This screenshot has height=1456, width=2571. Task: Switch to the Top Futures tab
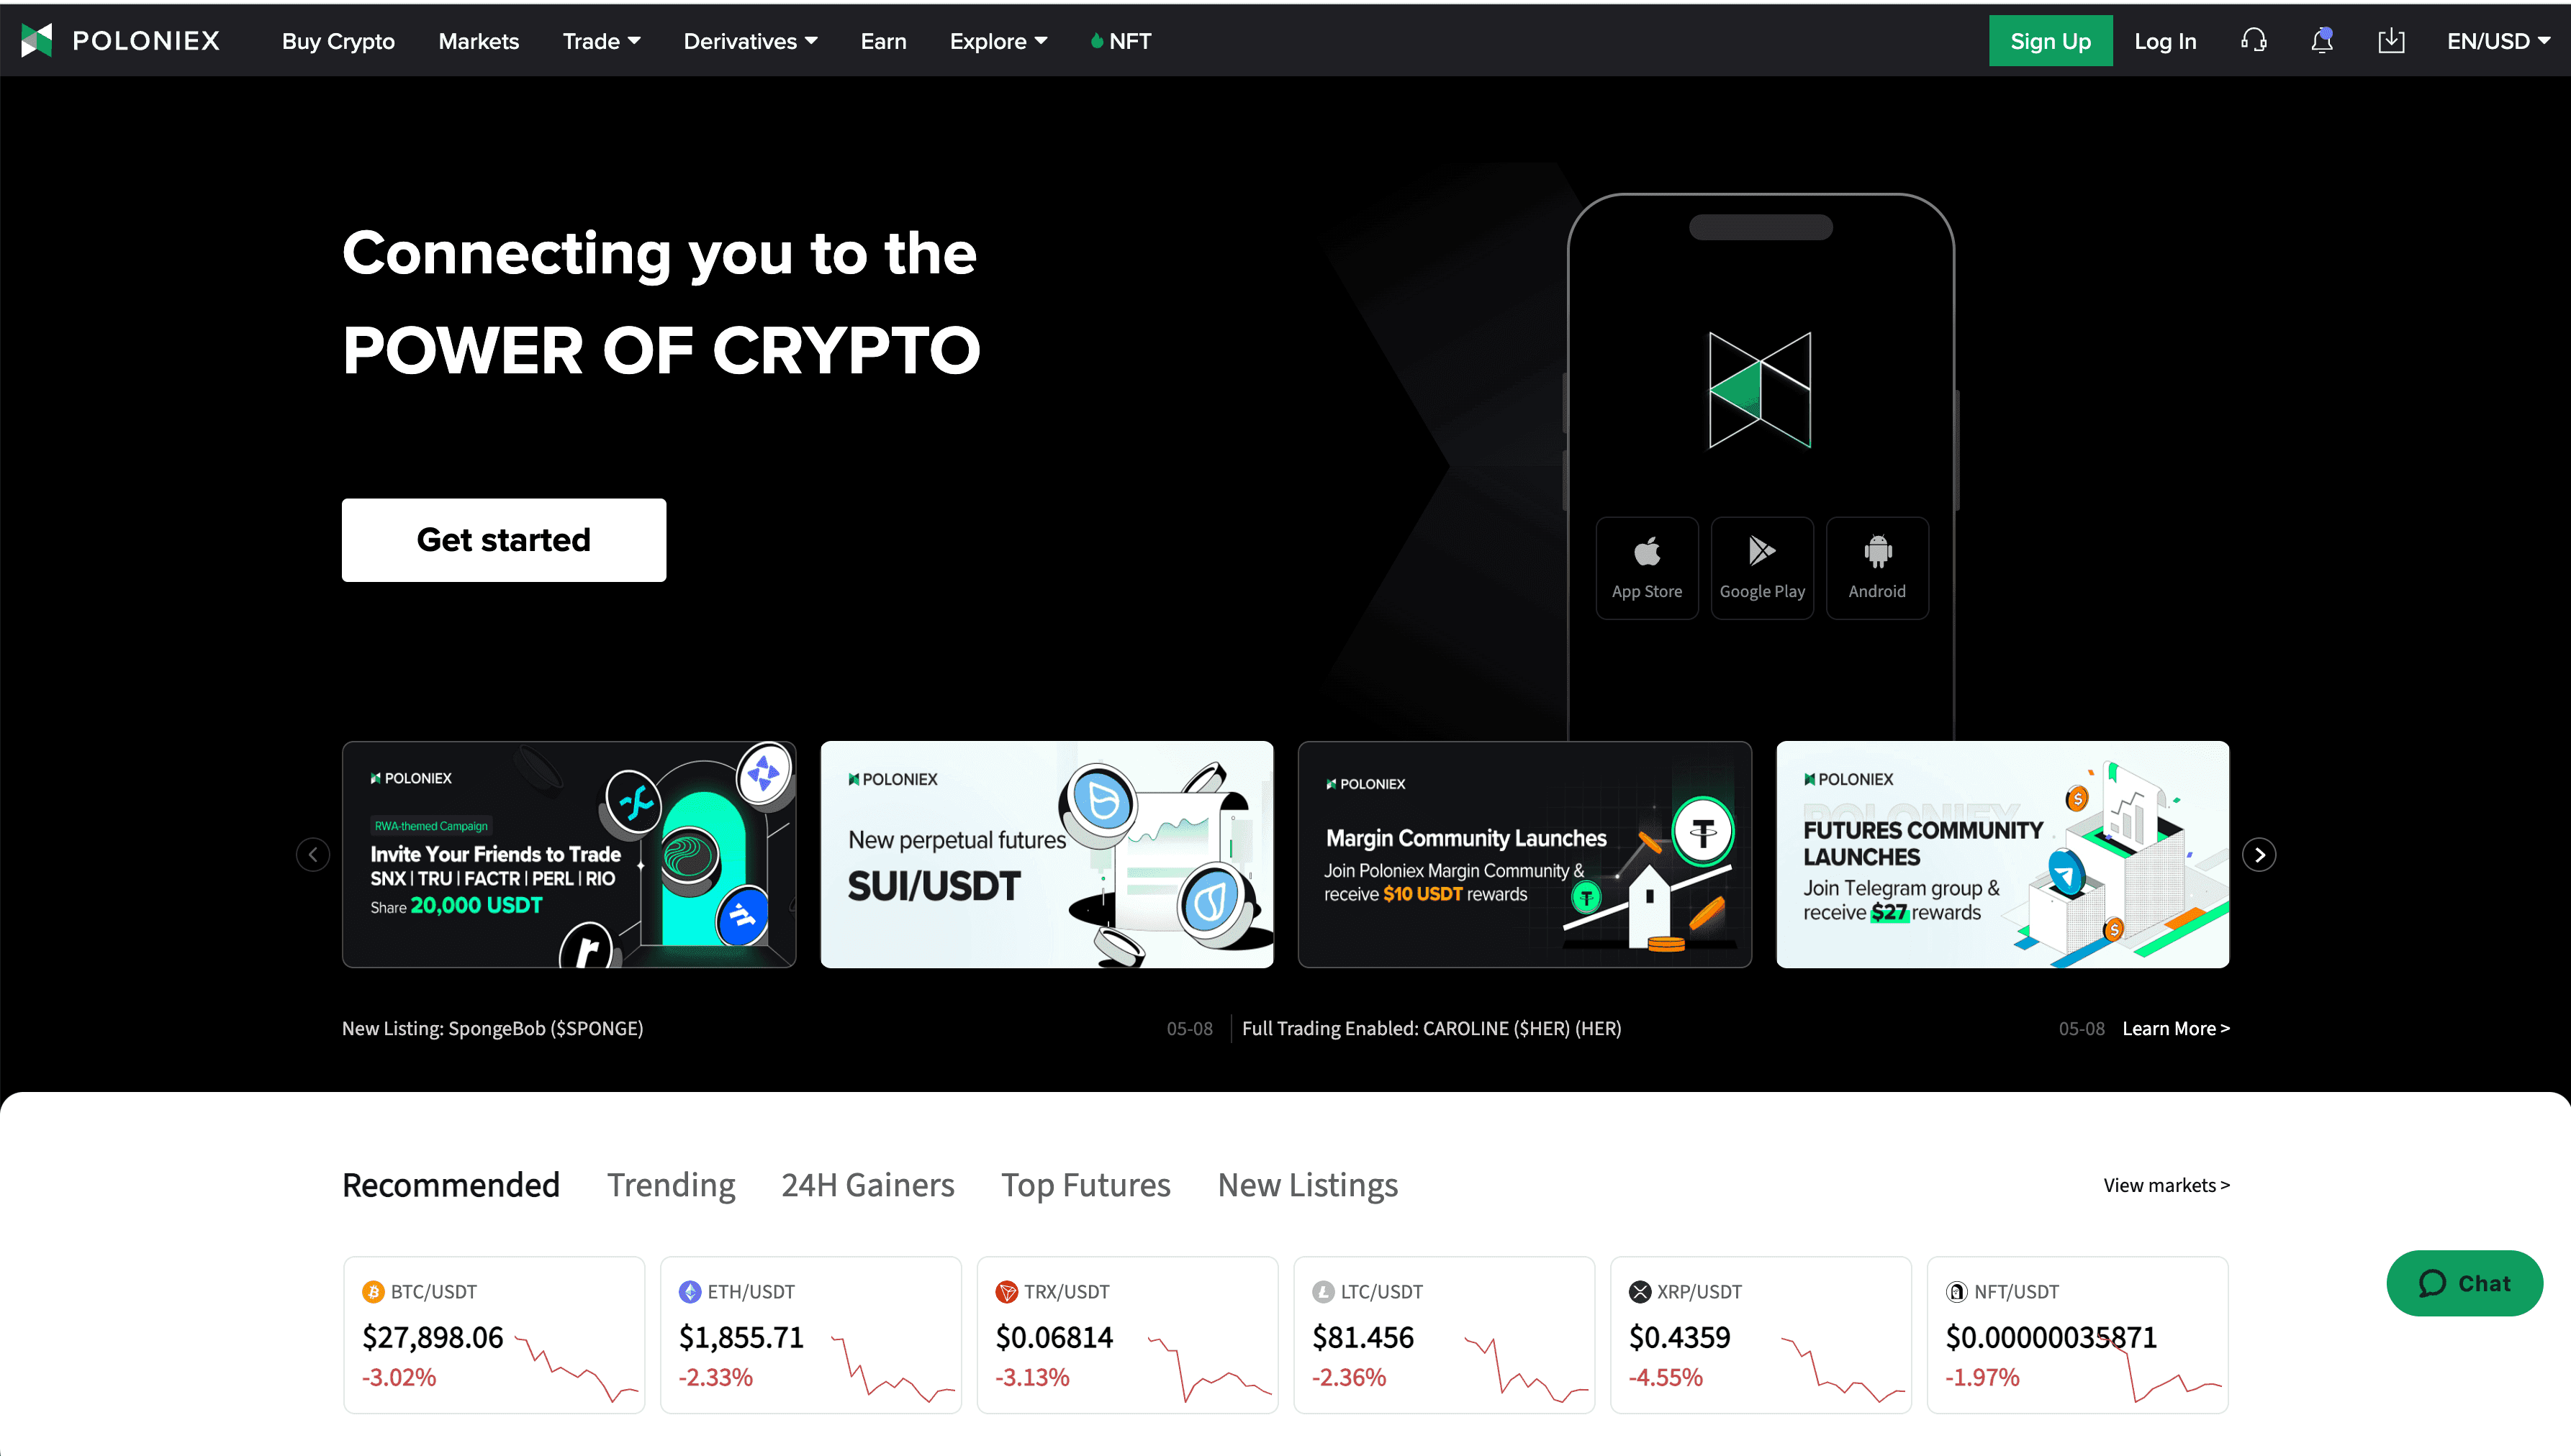(x=1085, y=1185)
